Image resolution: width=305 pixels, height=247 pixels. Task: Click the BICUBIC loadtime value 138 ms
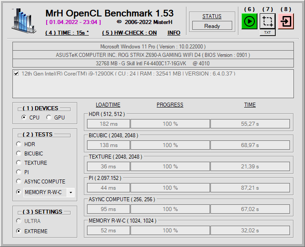pos(108,145)
